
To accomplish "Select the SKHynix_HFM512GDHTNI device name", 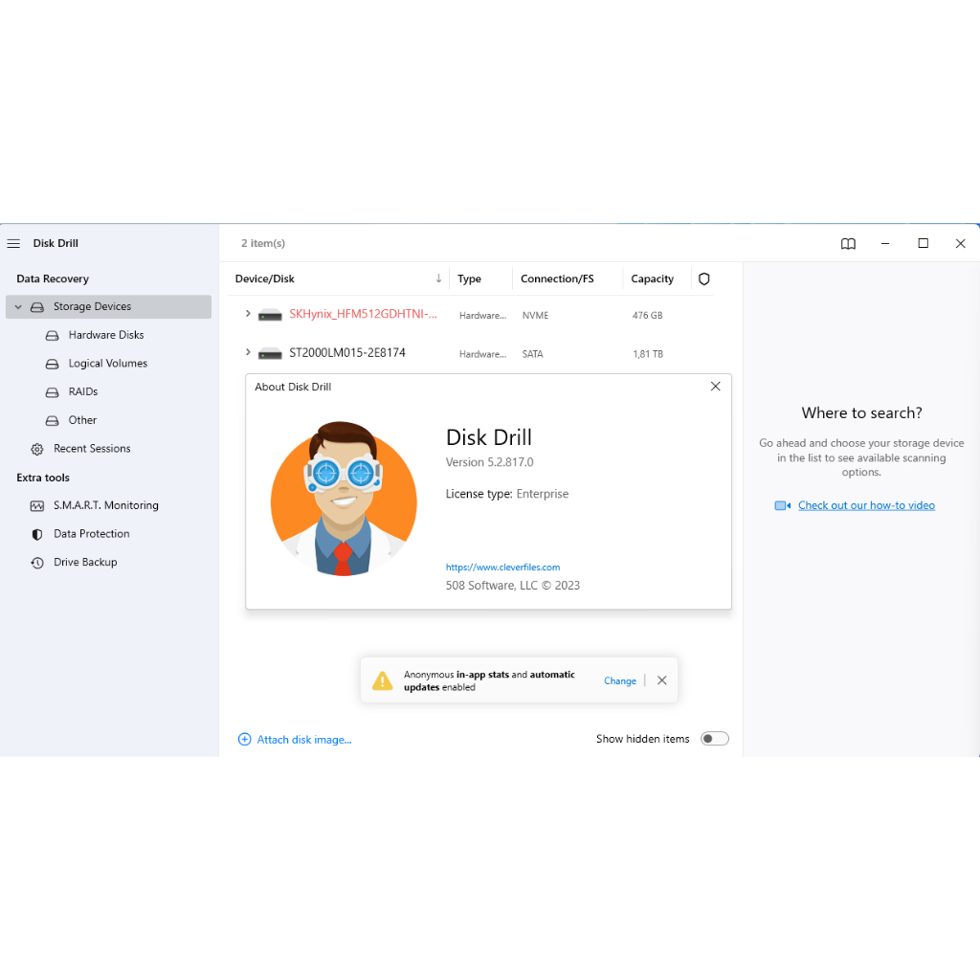I will [363, 314].
